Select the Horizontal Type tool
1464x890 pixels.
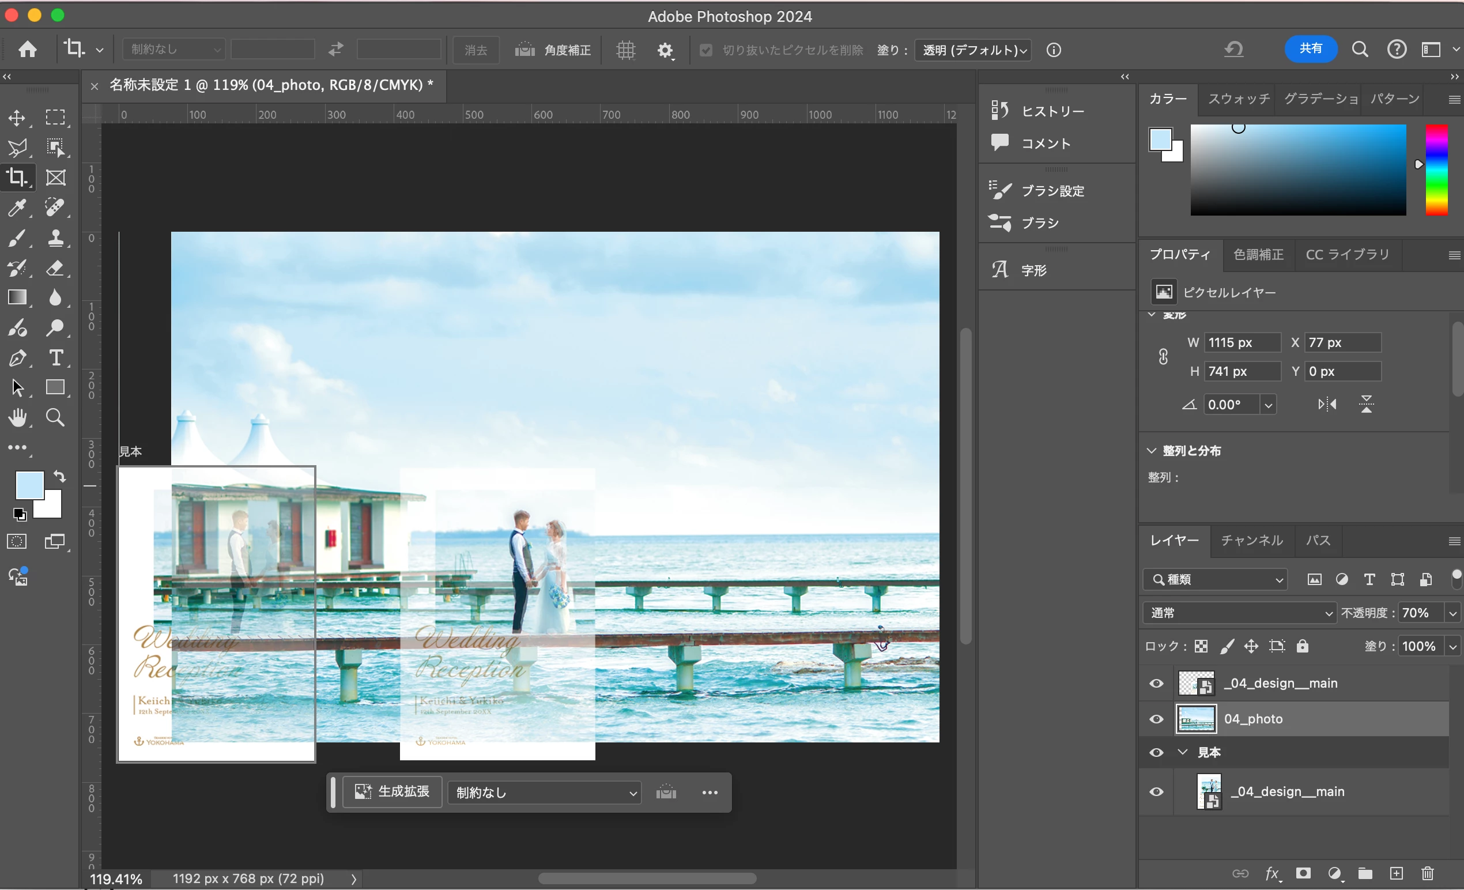(x=56, y=357)
